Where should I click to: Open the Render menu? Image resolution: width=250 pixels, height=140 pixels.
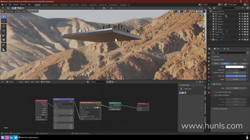tap(16, 5)
